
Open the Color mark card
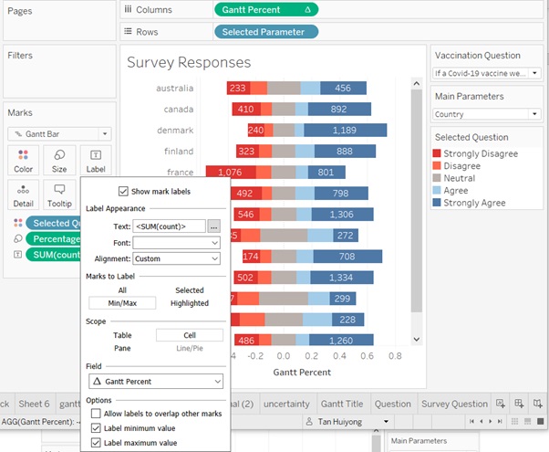click(23, 160)
